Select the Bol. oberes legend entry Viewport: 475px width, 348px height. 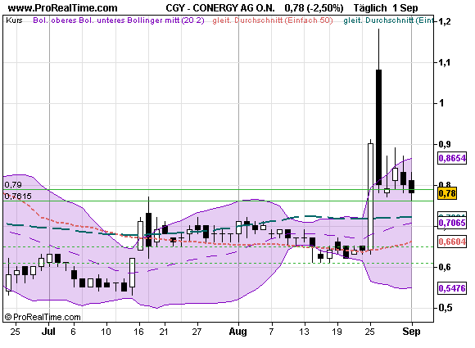point(55,20)
